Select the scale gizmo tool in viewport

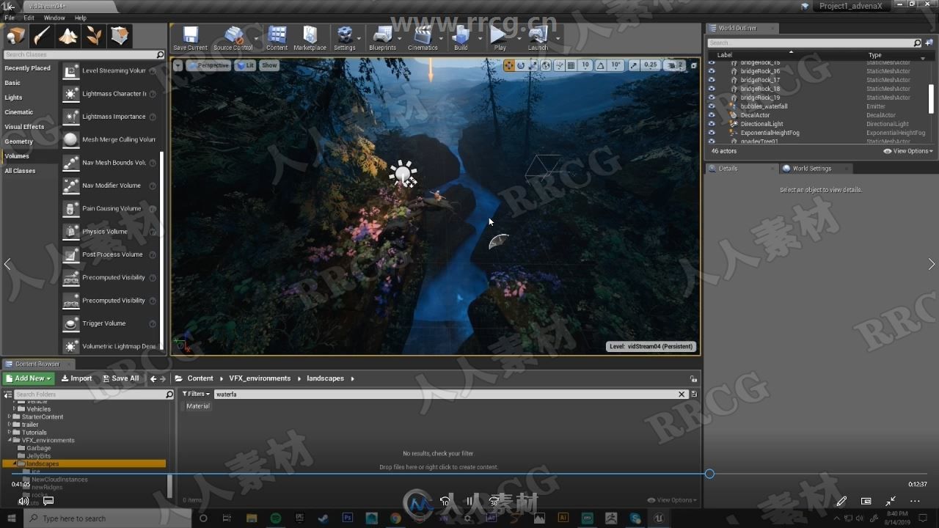533,65
